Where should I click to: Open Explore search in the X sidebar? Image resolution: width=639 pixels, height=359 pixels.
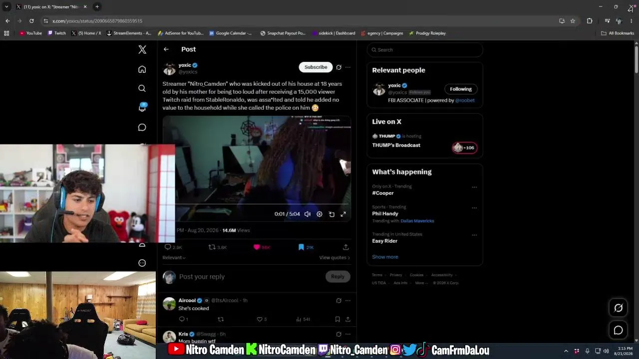(x=142, y=88)
